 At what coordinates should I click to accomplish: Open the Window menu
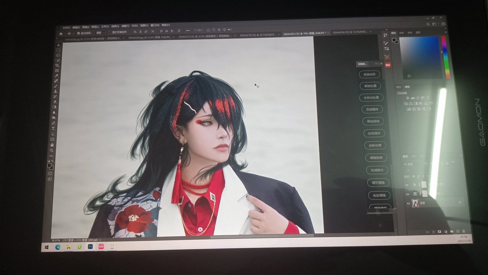coord(155,25)
